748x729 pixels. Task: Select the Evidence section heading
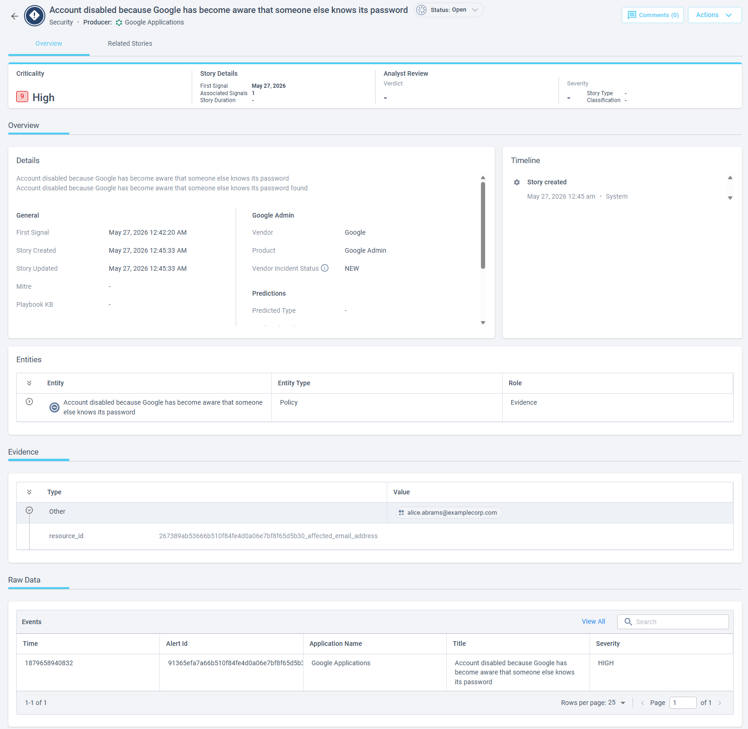[x=23, y=452]
